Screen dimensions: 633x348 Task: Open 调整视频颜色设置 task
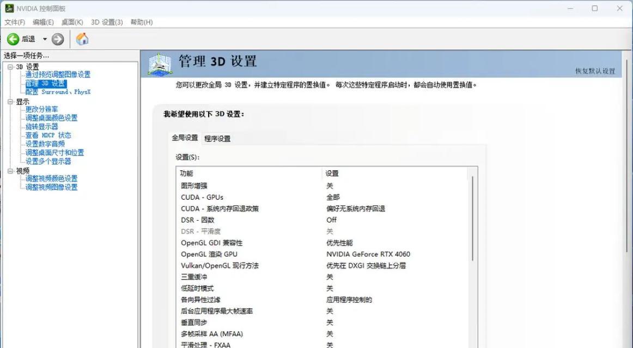click(51, 178)
